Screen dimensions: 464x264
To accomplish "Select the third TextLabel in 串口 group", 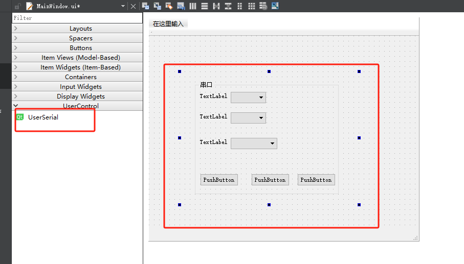I will [x=213, y=142].
